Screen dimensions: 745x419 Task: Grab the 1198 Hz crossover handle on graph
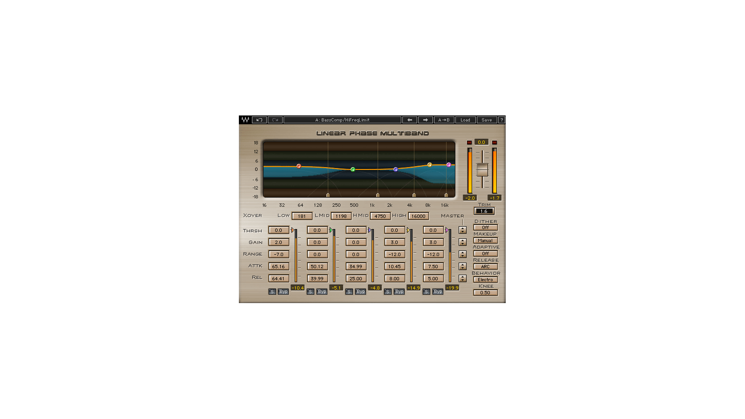click(x=378, y=195)
